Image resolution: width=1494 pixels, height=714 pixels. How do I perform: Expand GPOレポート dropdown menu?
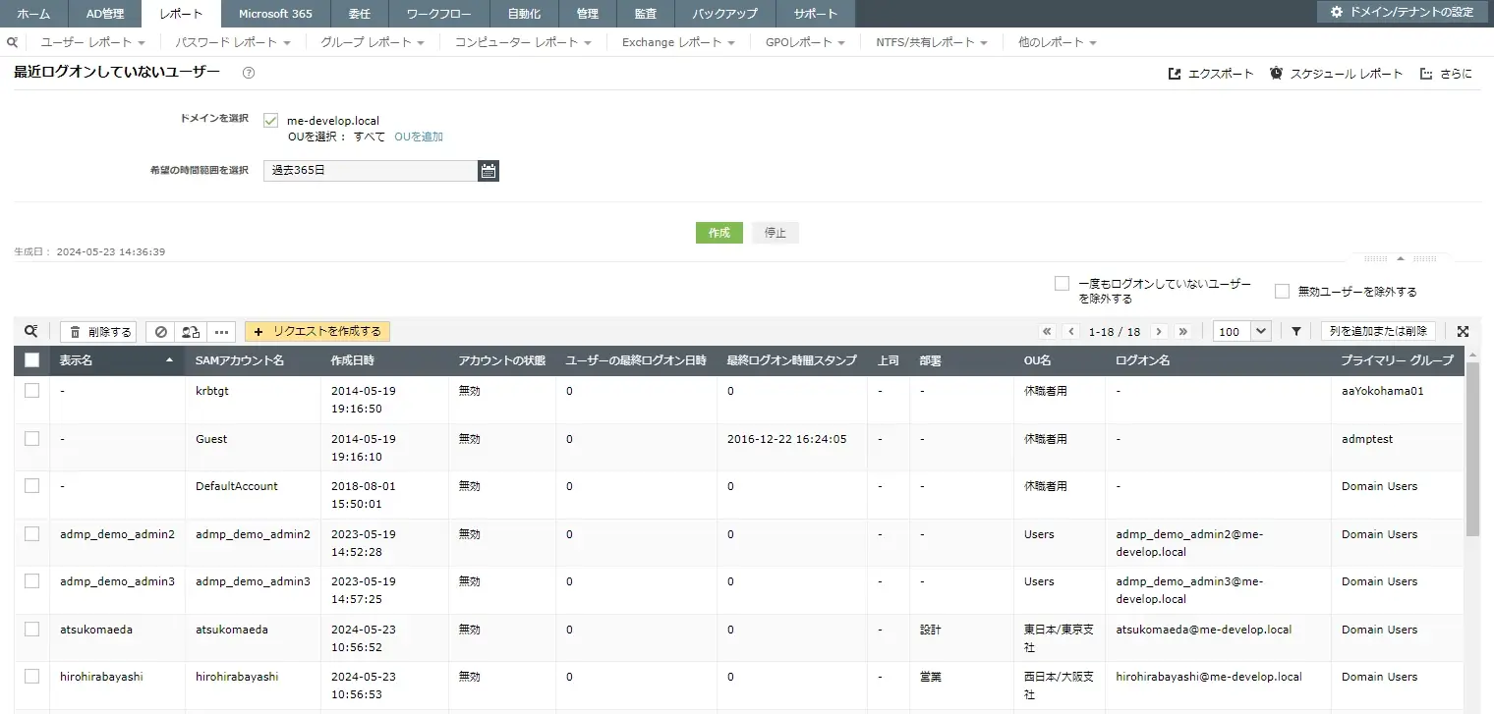tap(805, 42)
